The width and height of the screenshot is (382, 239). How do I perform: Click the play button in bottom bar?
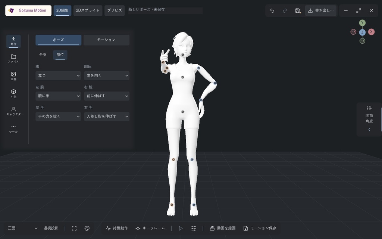click(181, 228)
